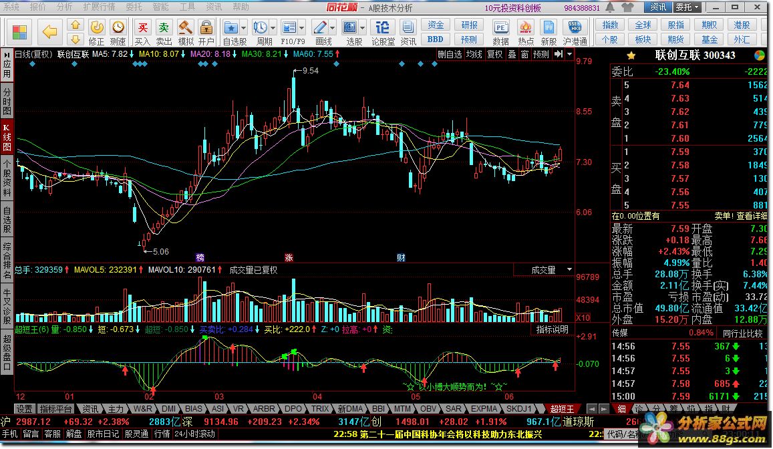773x449 pixels.
Task: Open the 模拟 simulated trading gavel icon
Action: coord(185,27)
